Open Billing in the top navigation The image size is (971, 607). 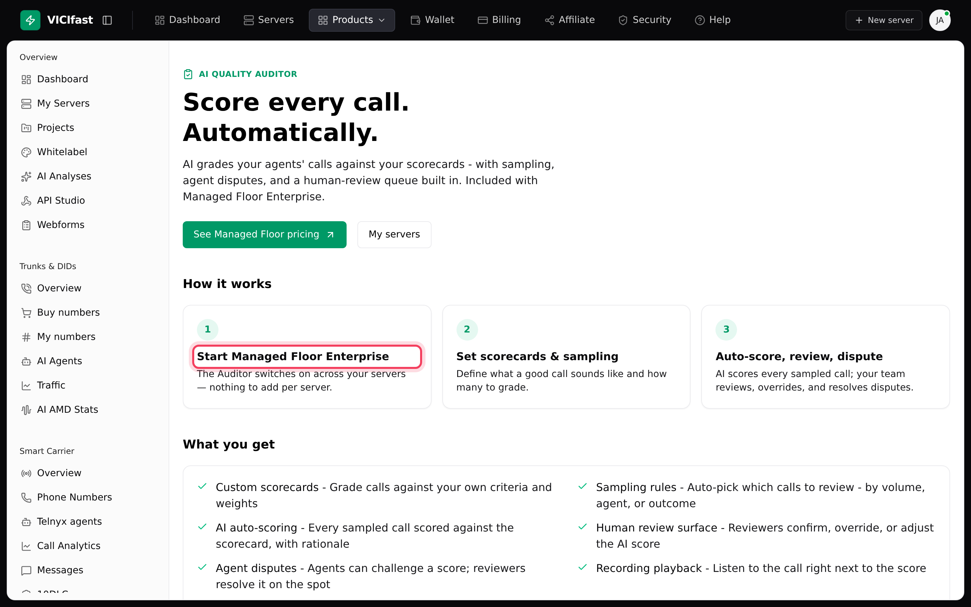point(499,20)
